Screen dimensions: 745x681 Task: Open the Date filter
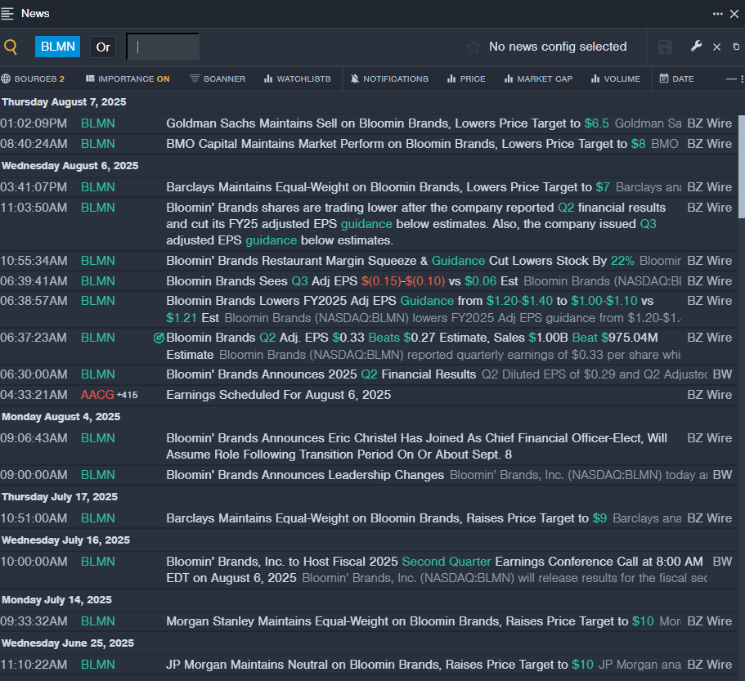676,78
